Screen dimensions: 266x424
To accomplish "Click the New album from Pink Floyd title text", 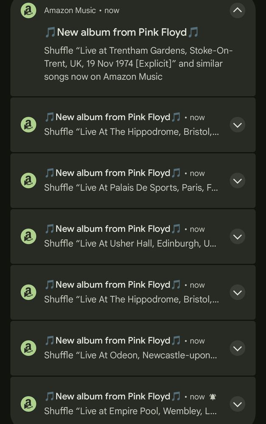I will 122,32.
